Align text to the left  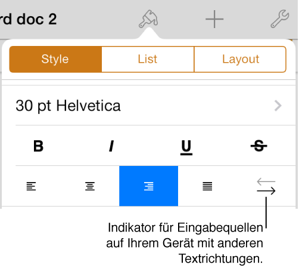coord(31,186)
